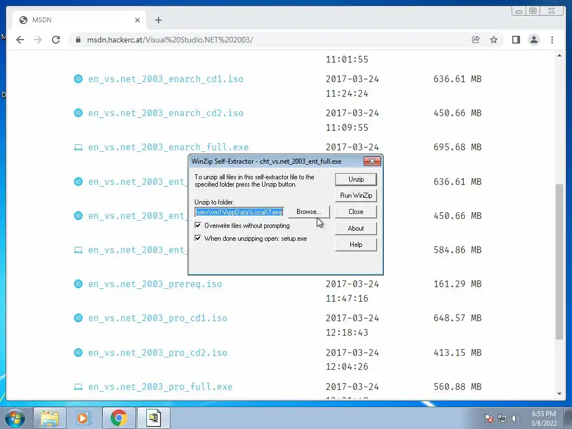
Task: Click disc icon beside enarch_cd1.iso
Action: coord(78,79)
